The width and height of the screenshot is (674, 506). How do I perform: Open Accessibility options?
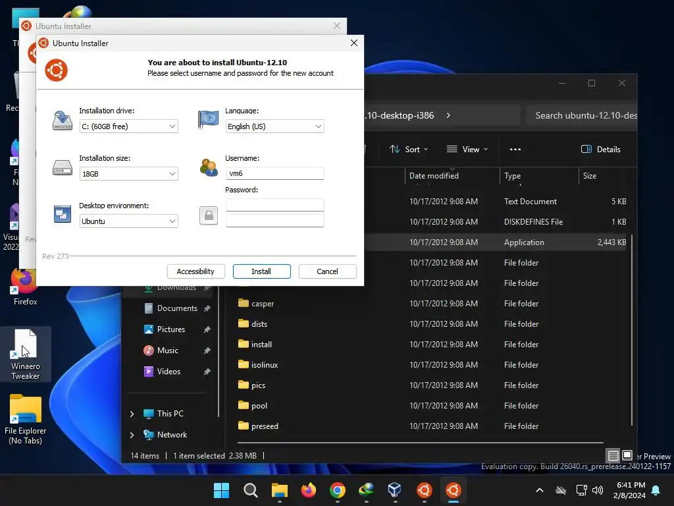tap(195, 271)
